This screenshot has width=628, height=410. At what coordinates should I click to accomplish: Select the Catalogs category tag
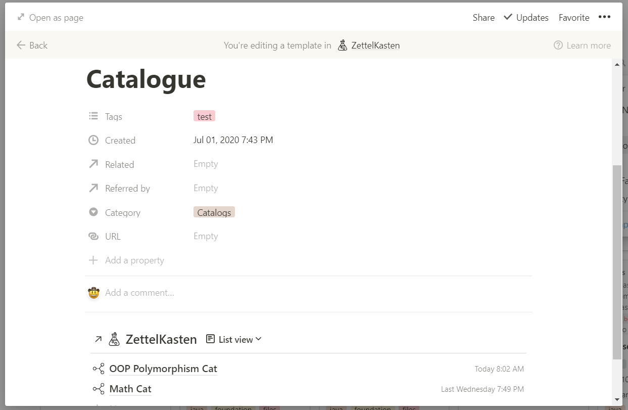(x=214, y=212)
